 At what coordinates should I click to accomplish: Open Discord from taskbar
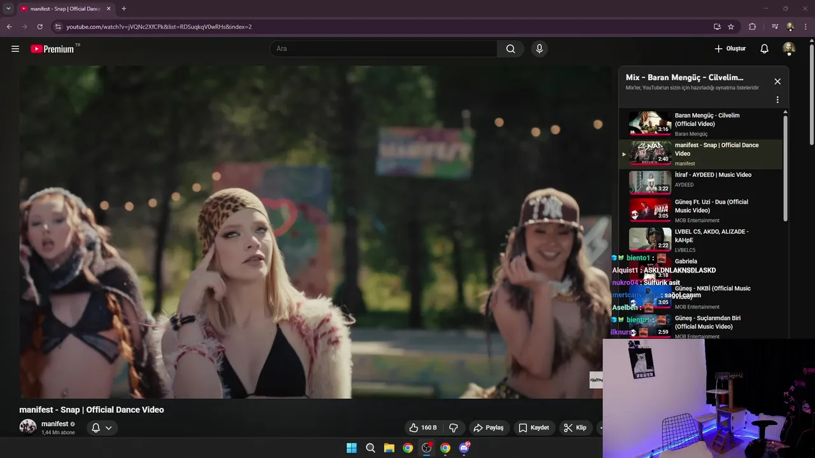[x=464, y=448]
